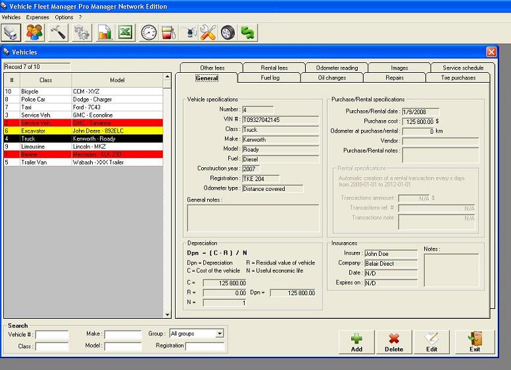Click the hammer tool toolbar icon

pyautogui.click(x=59, y=33)
